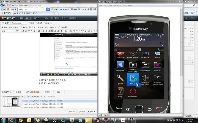Open Games folder on BlackBerry screen
Image resolution: width=198 pixels, height=123 pixels.
[x=157, y=67]
